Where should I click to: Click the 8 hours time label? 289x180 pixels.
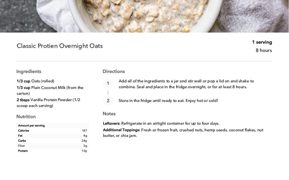(264, 50)
